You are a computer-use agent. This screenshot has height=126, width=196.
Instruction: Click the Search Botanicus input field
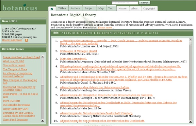pos(125,3)
